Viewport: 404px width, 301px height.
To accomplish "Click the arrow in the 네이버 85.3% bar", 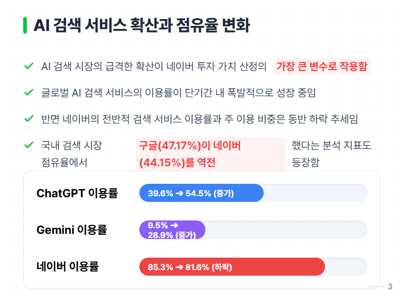I will [x=180, y=267].
